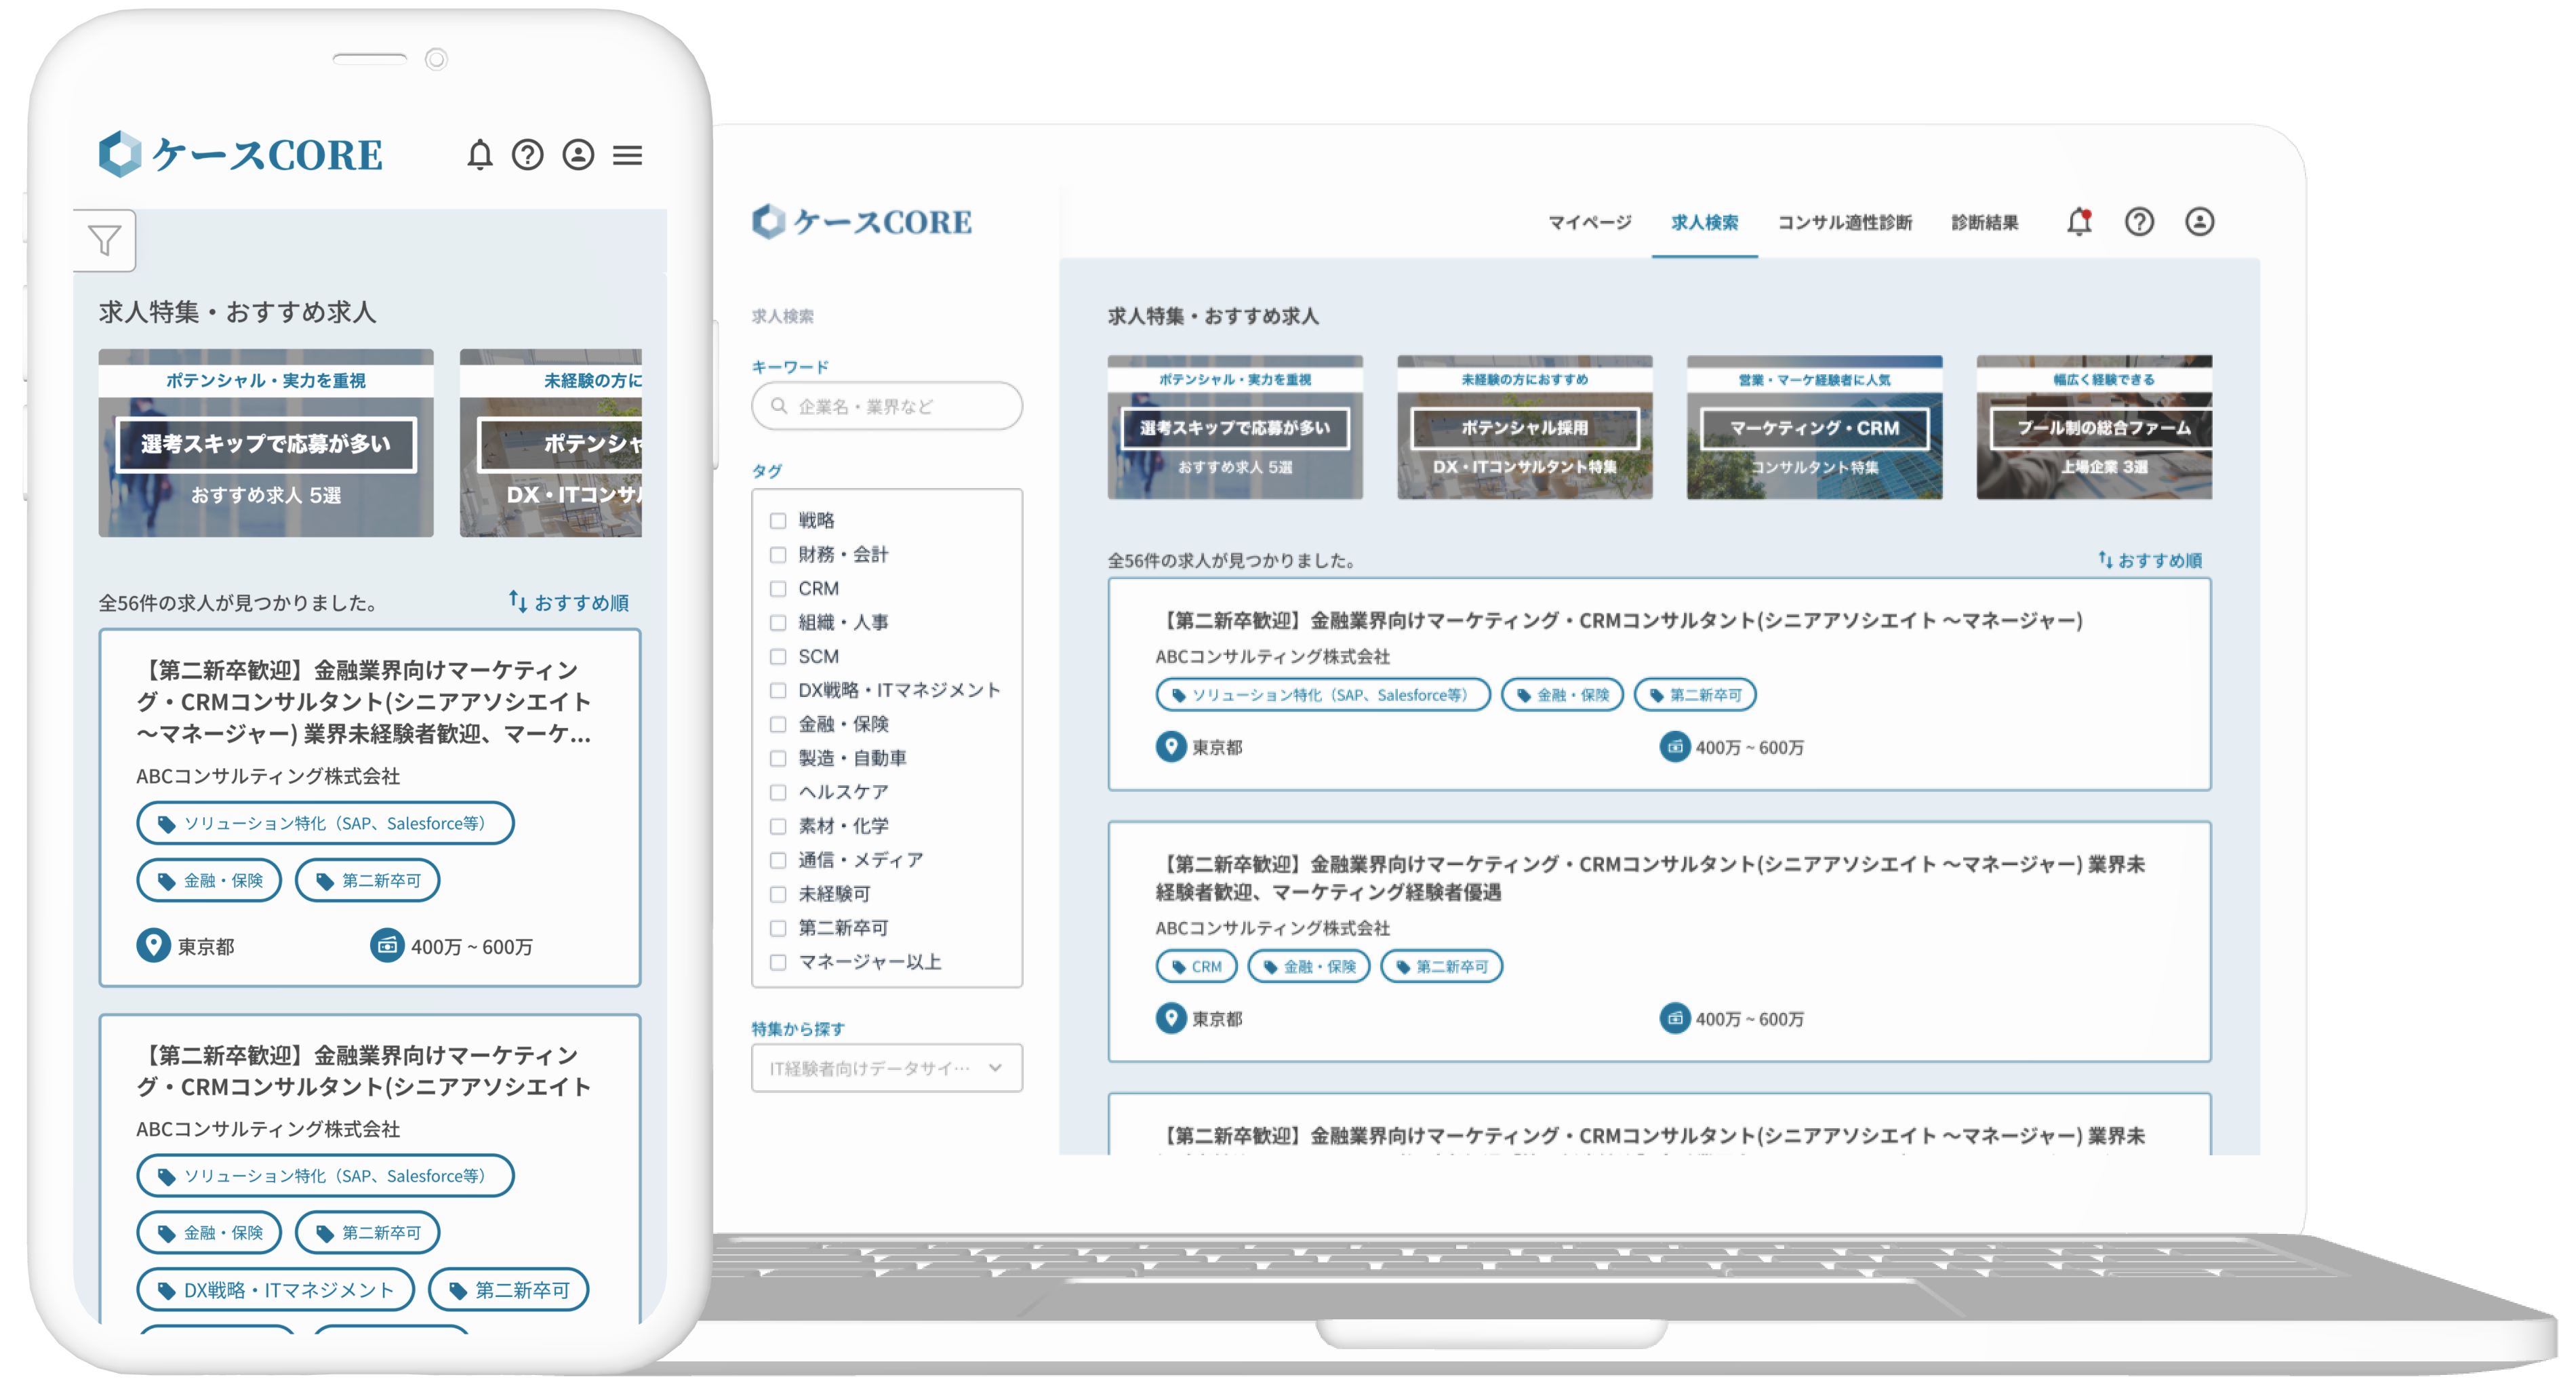Open 選考スキップで応募が多い banner on laptop
This screenshot has width=2576, height=1379.
[1235, 427]
